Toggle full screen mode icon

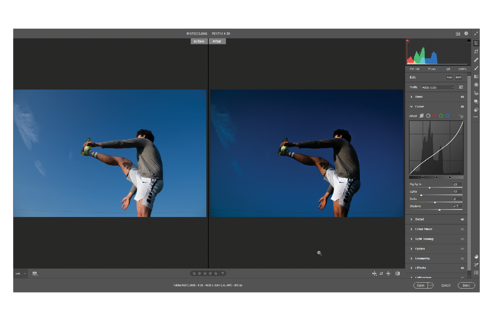[x=476, y=34]
